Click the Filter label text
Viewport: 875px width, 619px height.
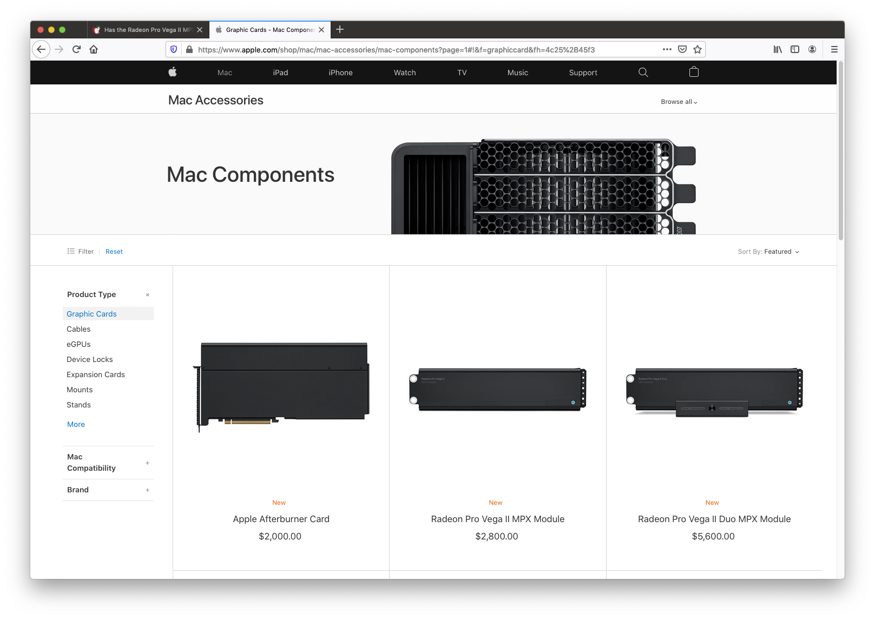(85, 252)
